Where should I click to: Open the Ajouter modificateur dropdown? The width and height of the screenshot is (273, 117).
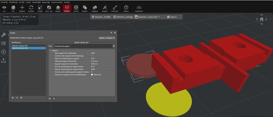tap(107, 38)
